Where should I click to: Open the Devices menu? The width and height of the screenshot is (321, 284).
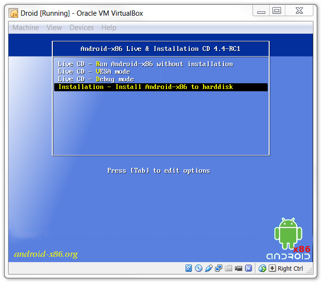(x=81, y=28)
